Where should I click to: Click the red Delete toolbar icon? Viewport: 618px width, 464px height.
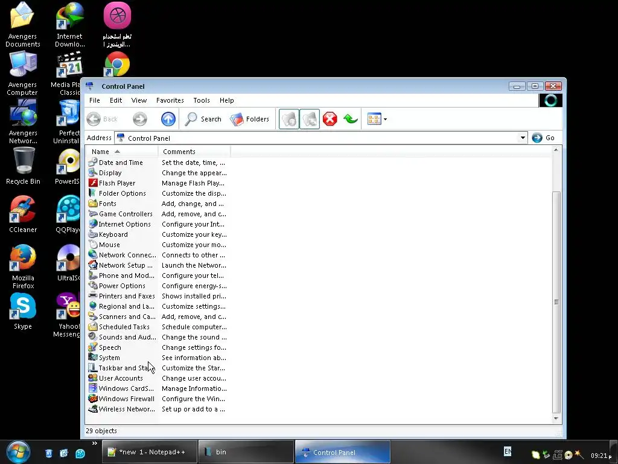pos(330,119)
